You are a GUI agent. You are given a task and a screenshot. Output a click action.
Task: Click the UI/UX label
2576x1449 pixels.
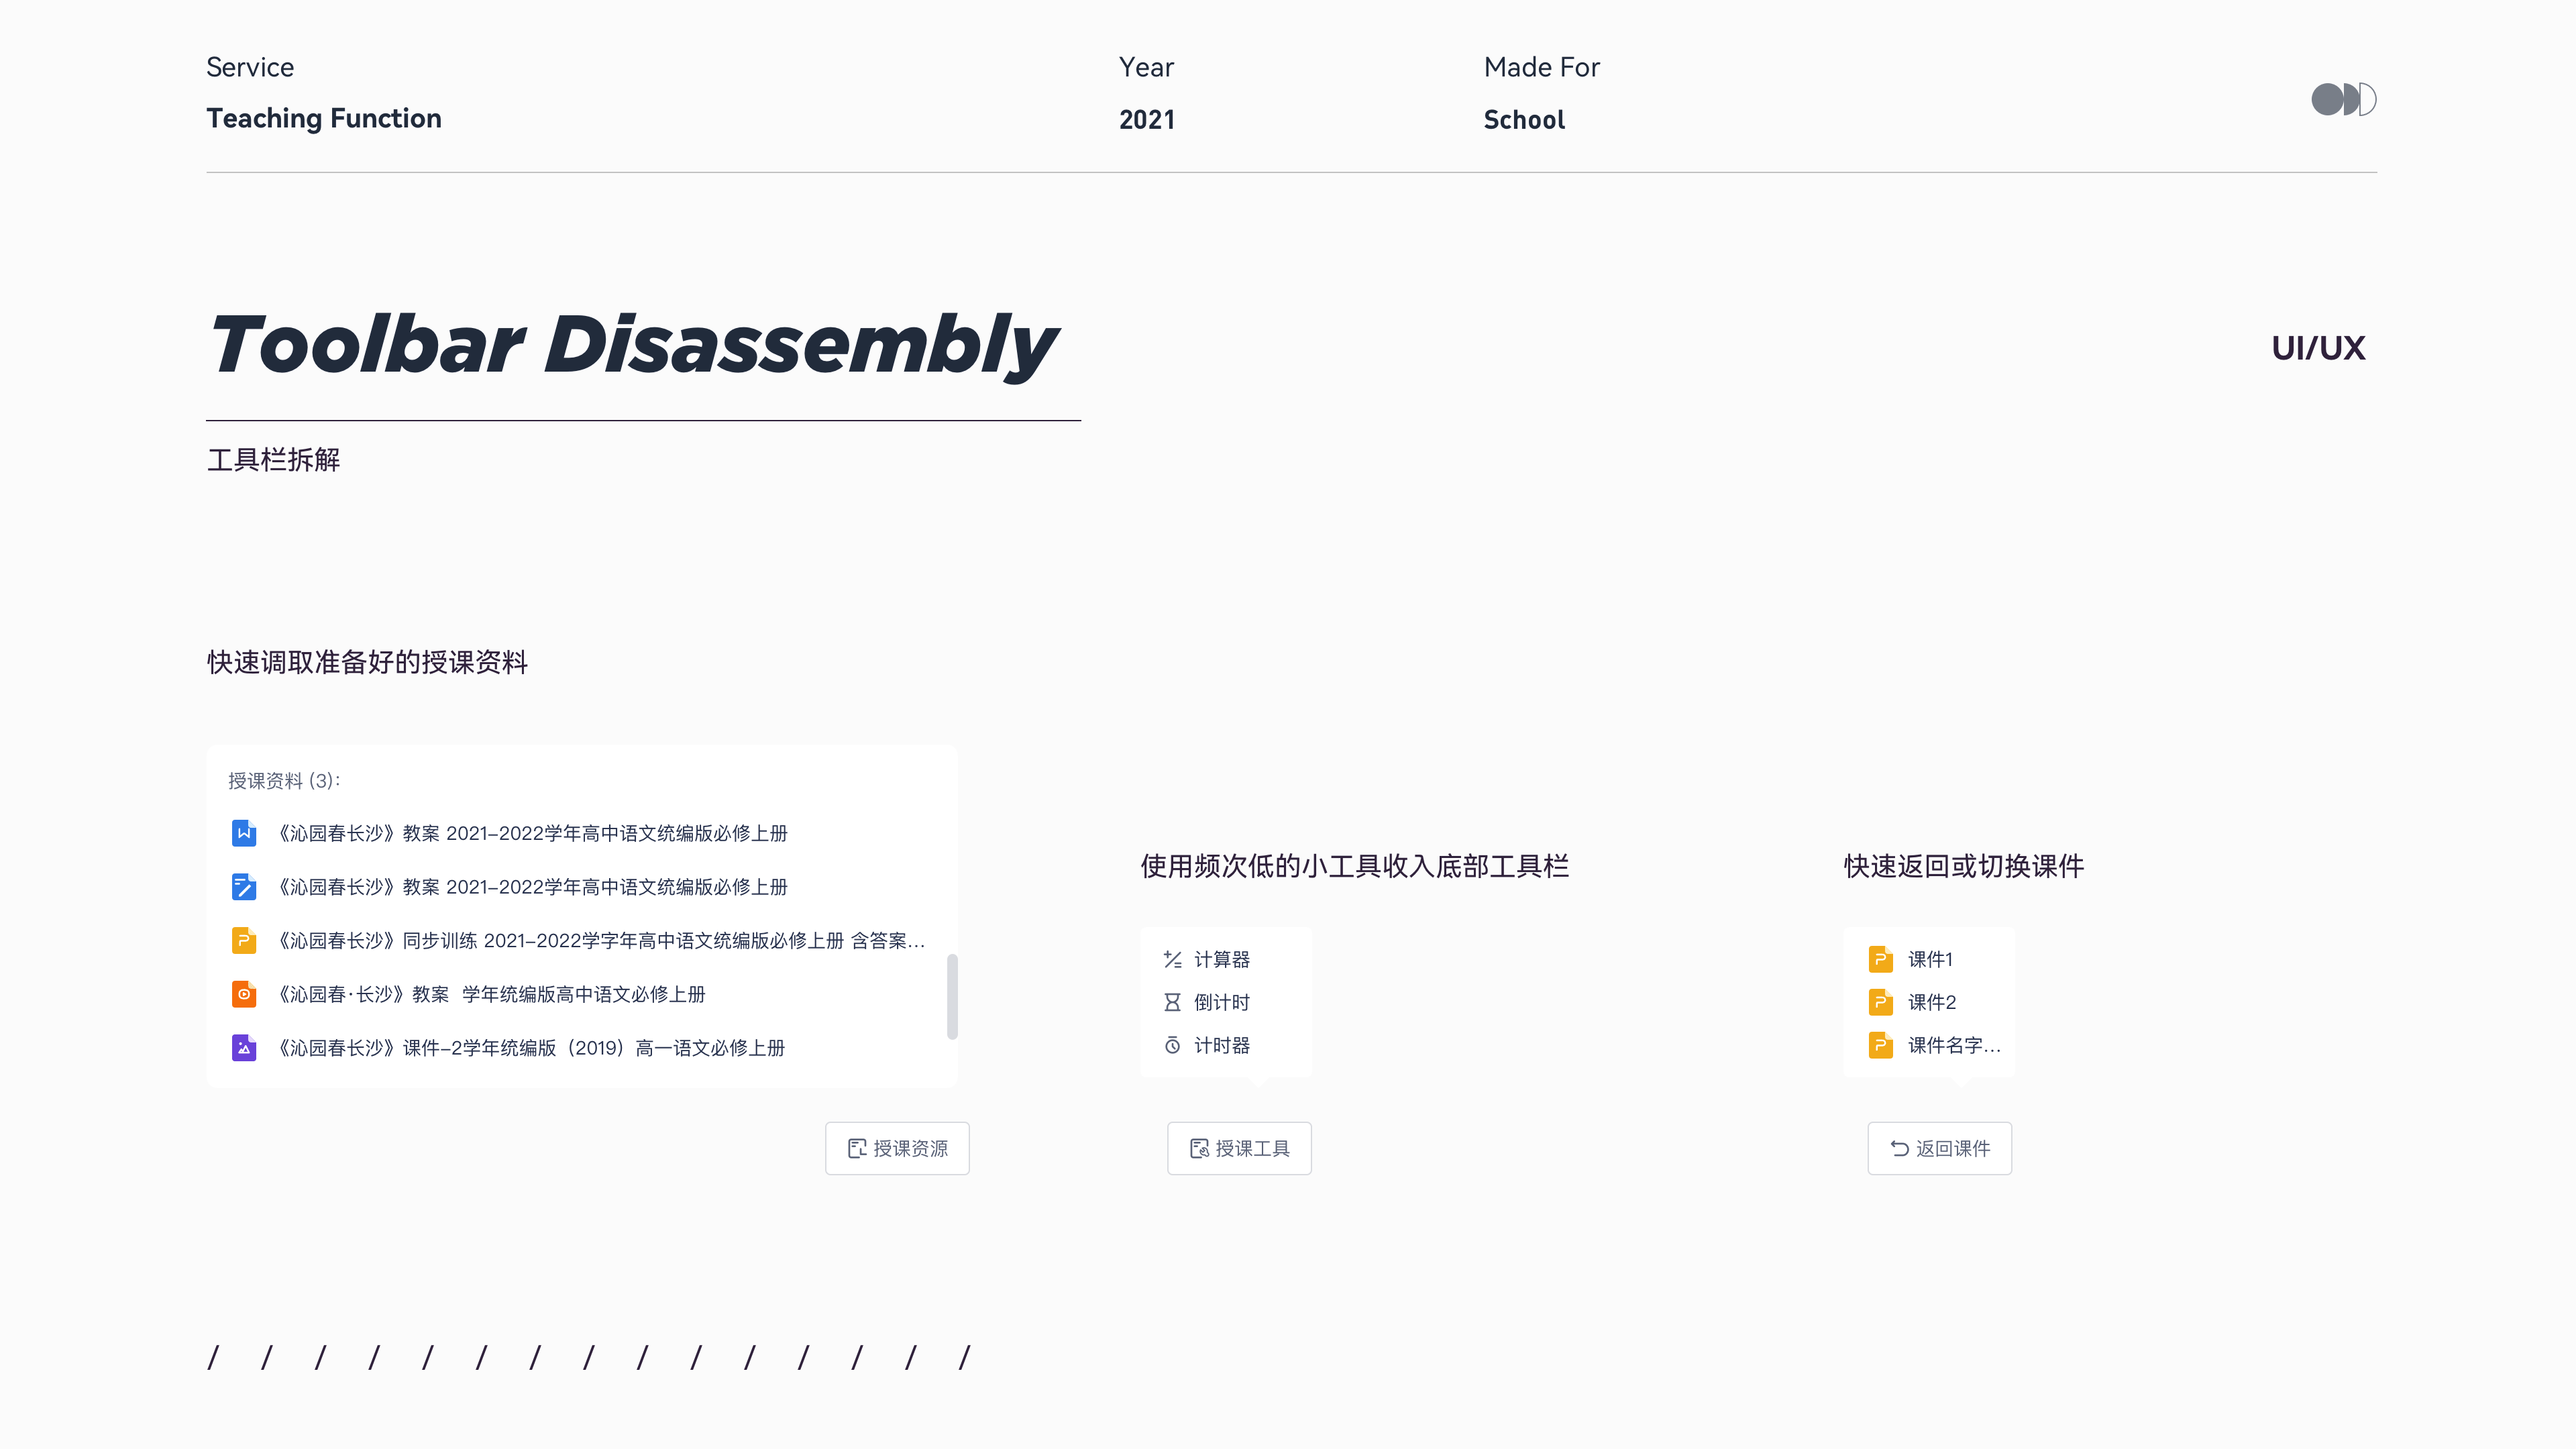pos(2318,348)
